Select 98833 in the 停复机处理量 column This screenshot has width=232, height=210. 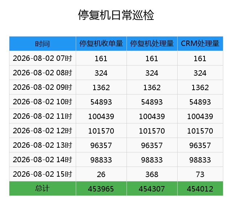click(152, 160)
